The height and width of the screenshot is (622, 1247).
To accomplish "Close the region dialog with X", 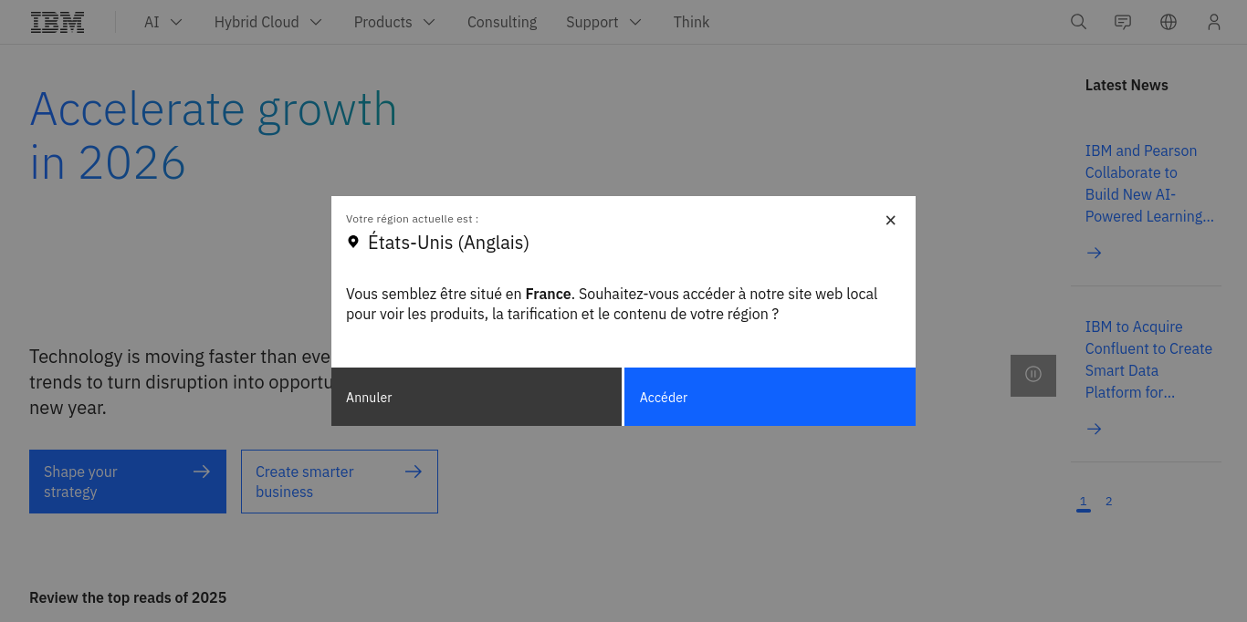I will point(891,220).
